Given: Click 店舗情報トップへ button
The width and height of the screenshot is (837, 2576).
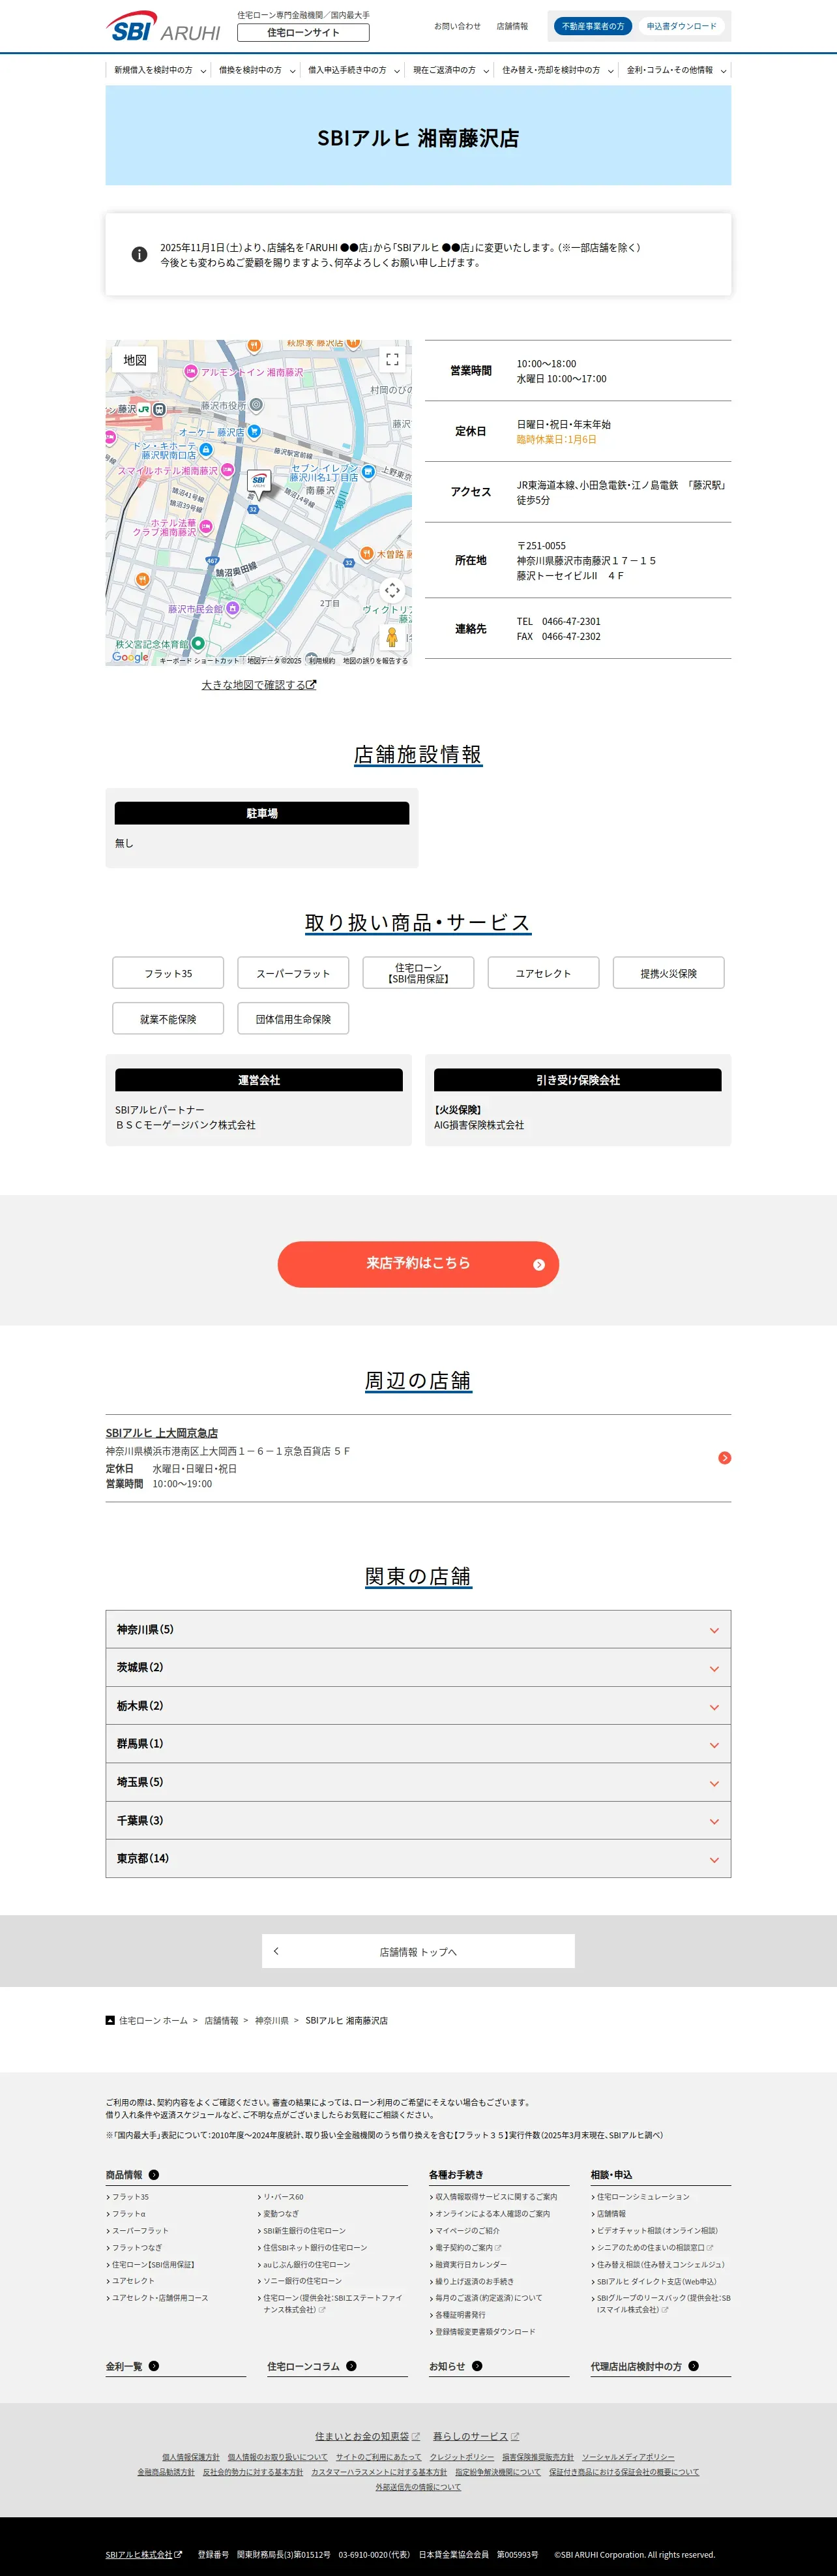Looking at the screenshot, I should click(419, 1951).
